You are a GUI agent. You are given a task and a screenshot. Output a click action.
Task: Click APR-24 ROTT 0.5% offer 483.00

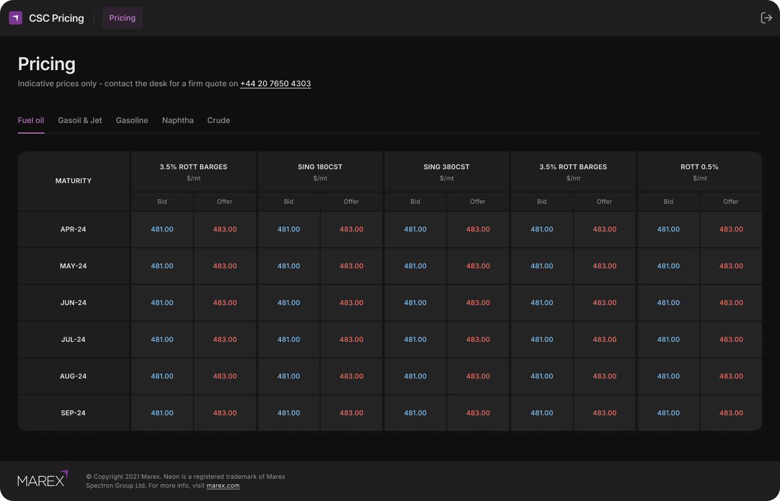point(731,229)
